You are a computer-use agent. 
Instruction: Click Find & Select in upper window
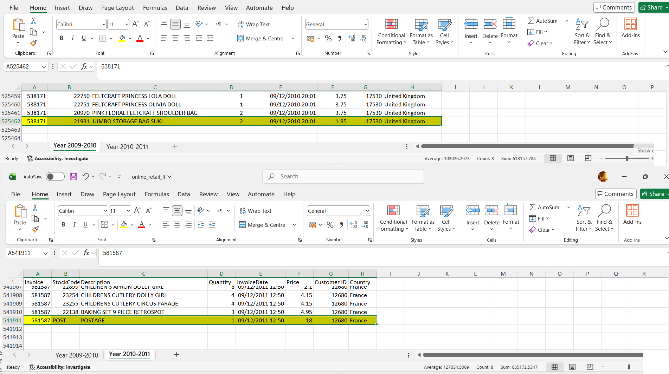[603, 32]
